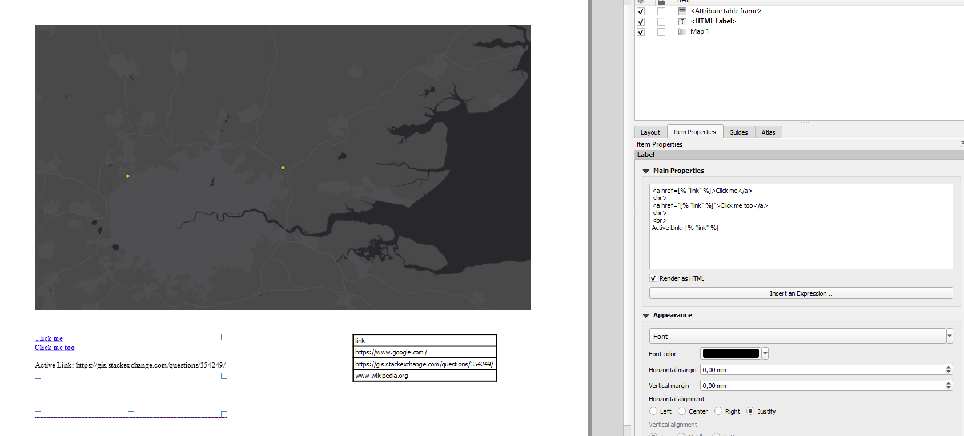Click the Vertical margin value field
Screen dimensions: 964x436
(822, 386)
